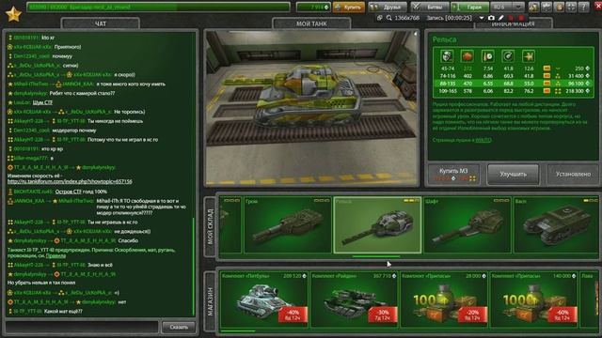Image resolution: width=602 pixels, height=338 pixels.
Task: Click the clan members icon in top bar
Action: click(x=533, y=7)
